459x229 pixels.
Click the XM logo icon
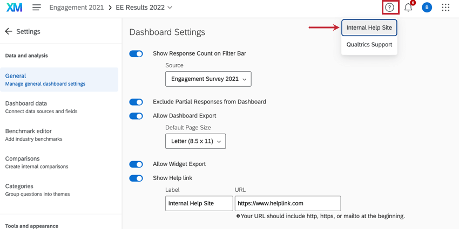pyautogui.click(x=15, y=8)
